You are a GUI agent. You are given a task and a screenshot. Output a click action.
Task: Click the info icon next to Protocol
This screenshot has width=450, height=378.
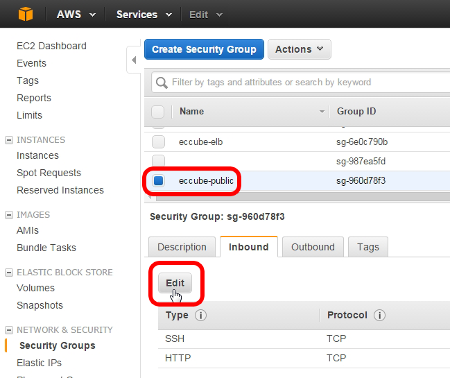click(379, 316)
